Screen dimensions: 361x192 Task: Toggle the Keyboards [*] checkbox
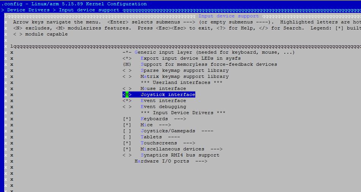coord(127,119)
